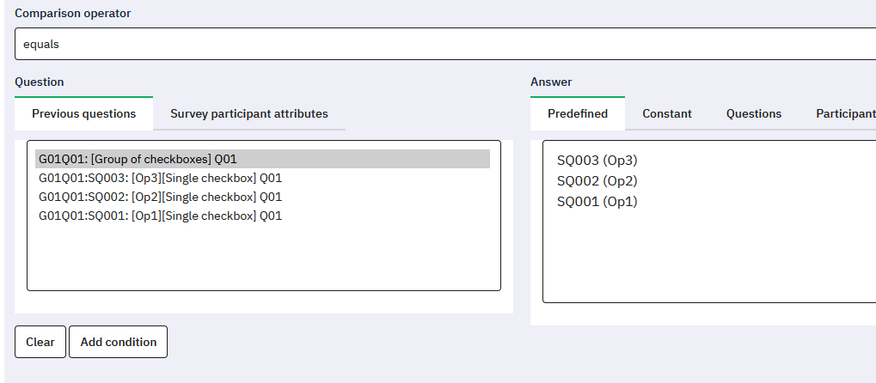Viewport: 876px width, 383px height.
Task: Pick G01Q01:SQ002 Op2 single checkbox question
Action: [x=161, y=198]
